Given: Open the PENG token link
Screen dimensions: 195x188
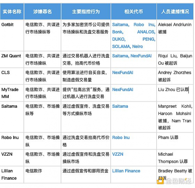Looking at the screenshot, I should pyautogui.click(x=149, y=39).
